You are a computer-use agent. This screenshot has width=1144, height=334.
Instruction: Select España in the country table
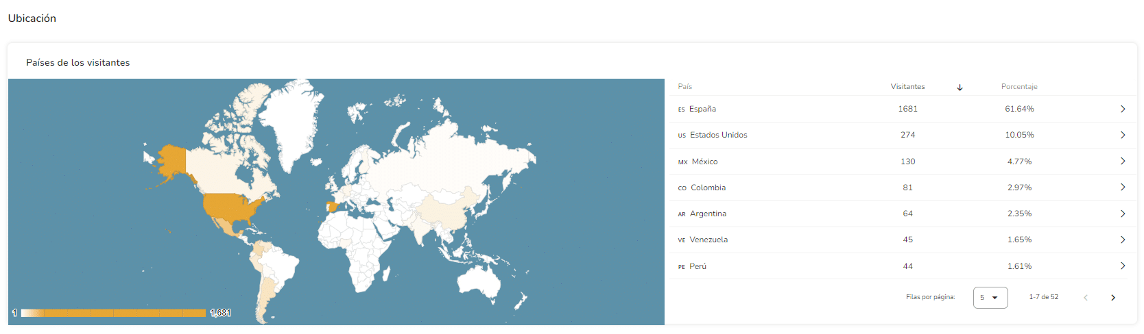point(702,109)
